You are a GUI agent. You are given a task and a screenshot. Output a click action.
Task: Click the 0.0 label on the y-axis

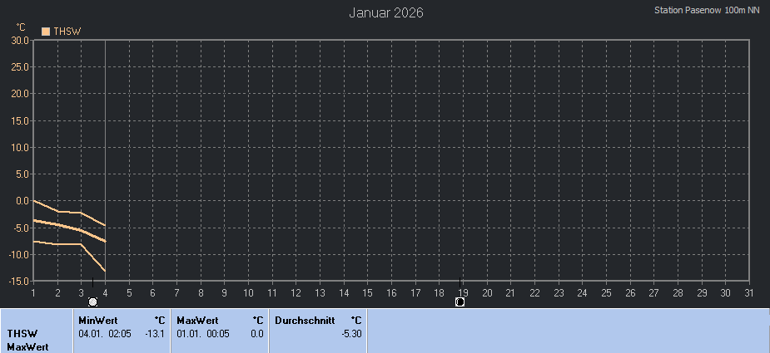point(22,201)
